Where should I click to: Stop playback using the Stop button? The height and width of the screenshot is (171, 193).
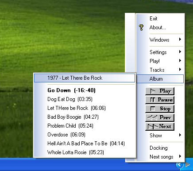[160, 109]
